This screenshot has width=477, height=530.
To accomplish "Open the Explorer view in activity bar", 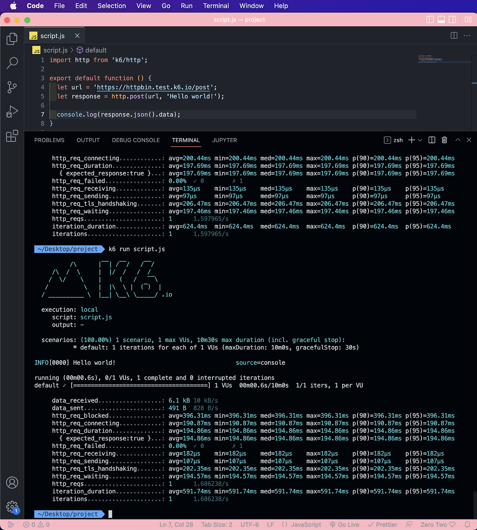I will tap(12, 39).
